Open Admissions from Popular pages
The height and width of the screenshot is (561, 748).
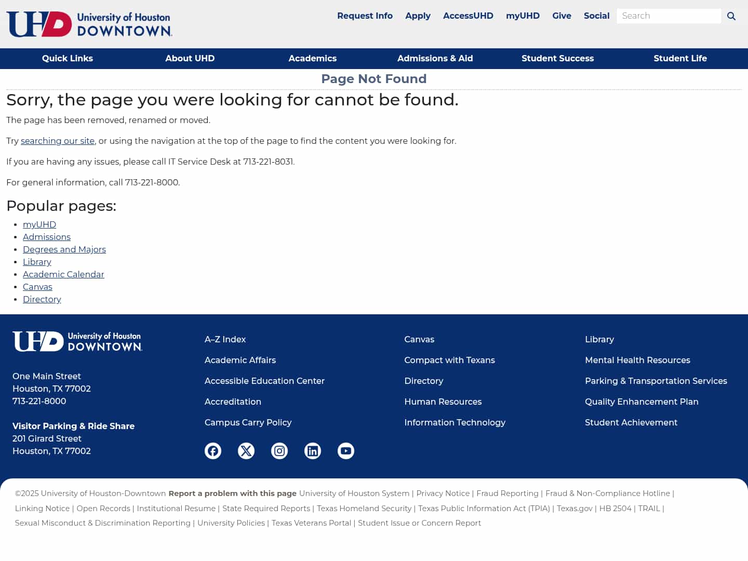(x=47, y=237)
